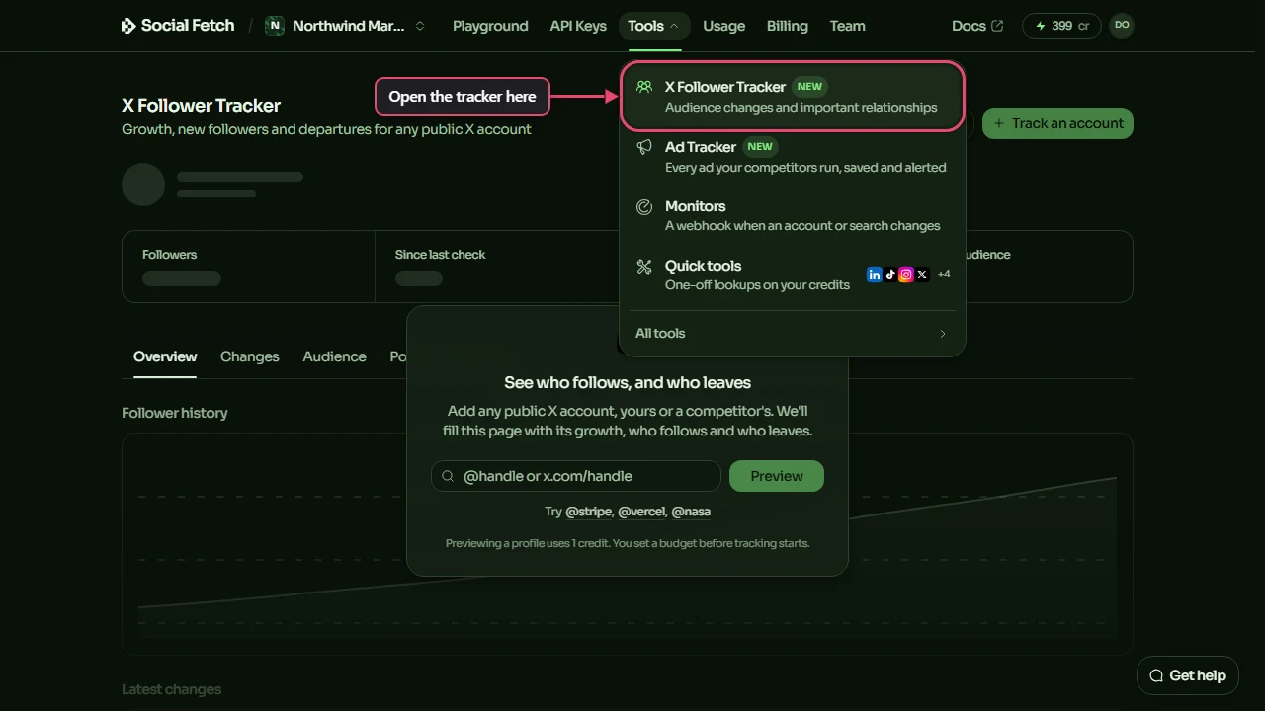
Task: Open the API Keys page
Action: (x=578, y=26)
